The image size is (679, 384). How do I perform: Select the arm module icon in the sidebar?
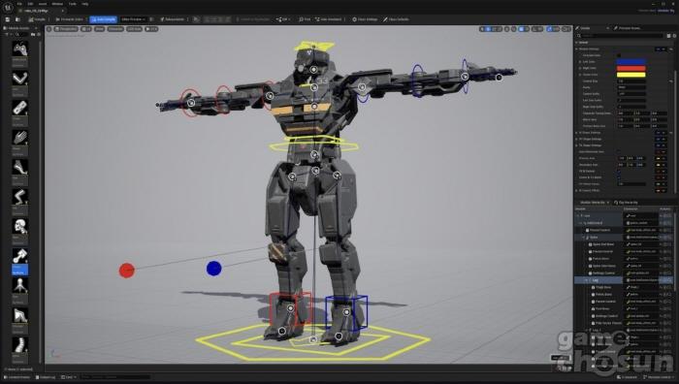pyautogui.click(x=20, y=78)
